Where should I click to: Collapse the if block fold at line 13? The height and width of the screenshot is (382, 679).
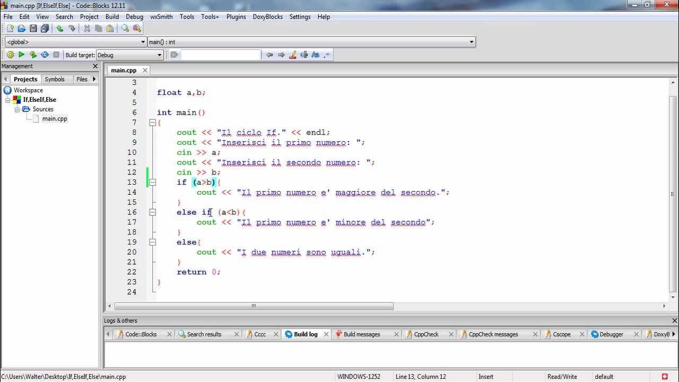coord(152,182)
